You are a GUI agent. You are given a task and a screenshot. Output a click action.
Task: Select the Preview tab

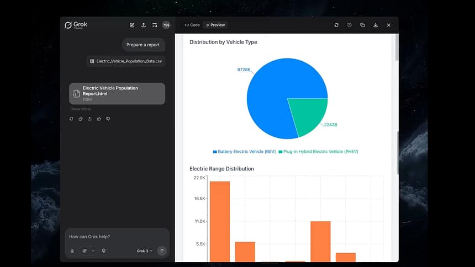215,25
